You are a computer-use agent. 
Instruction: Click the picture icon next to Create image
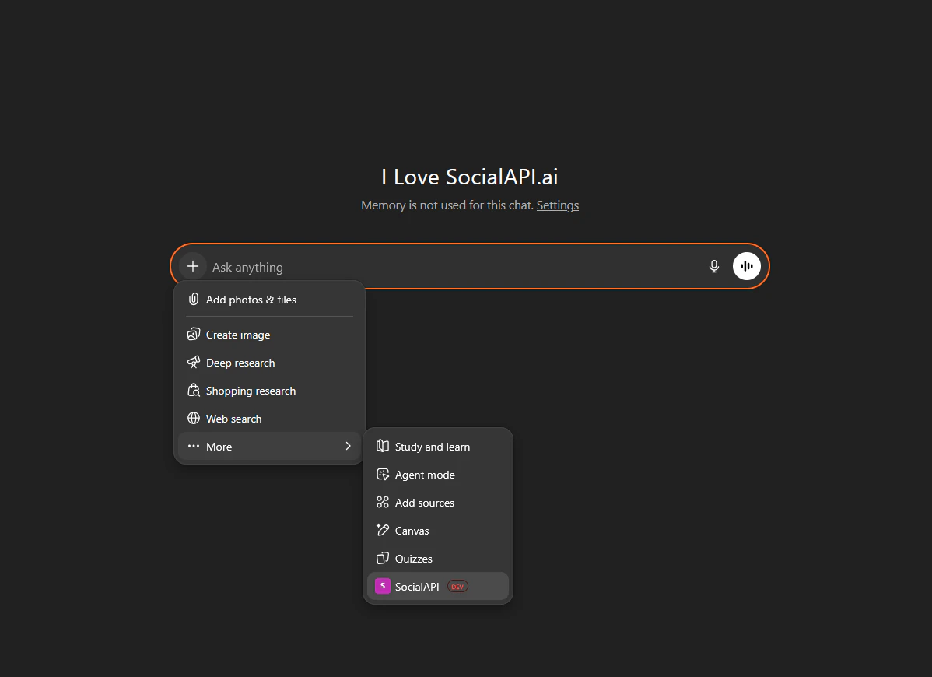click(193, 334)
